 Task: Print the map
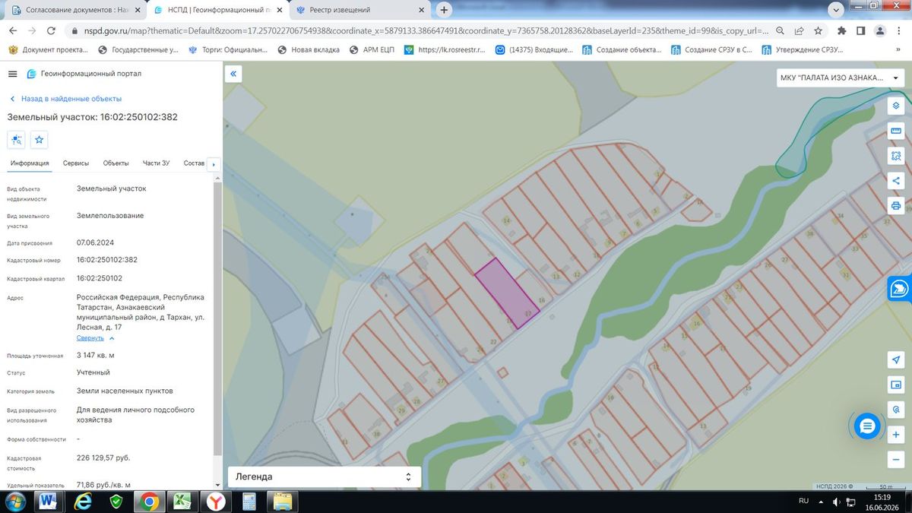pos(895,206)
